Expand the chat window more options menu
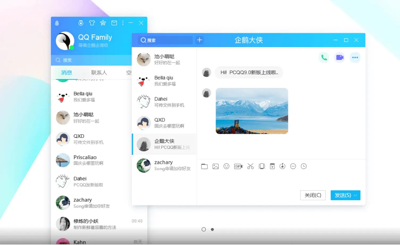The height and width of the screenshot is (245, 400). point(355,57)
